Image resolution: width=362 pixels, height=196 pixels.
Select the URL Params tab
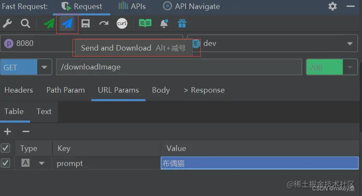coord(118,90)
